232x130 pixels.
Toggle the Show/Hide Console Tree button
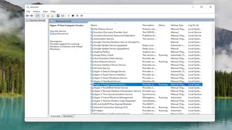pos(38,16)
